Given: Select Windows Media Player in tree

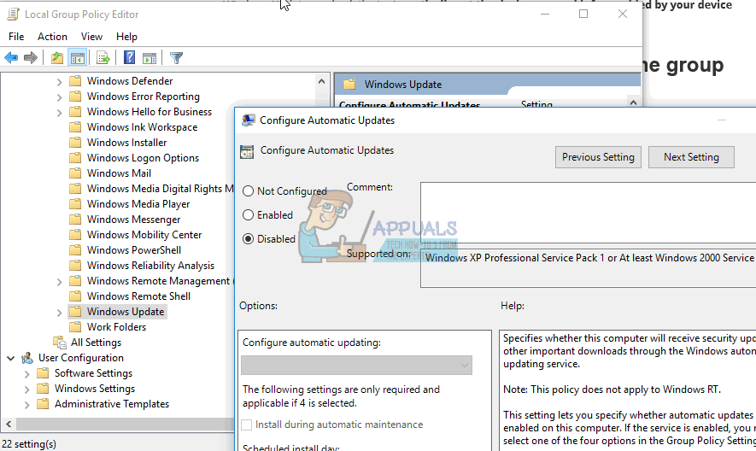Looking at the screenshot, I should point(138,204).
